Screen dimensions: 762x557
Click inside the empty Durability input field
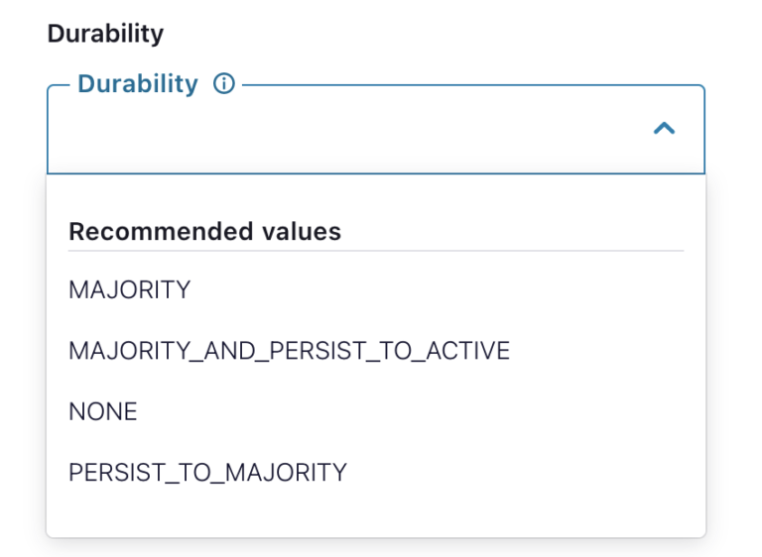337,130
